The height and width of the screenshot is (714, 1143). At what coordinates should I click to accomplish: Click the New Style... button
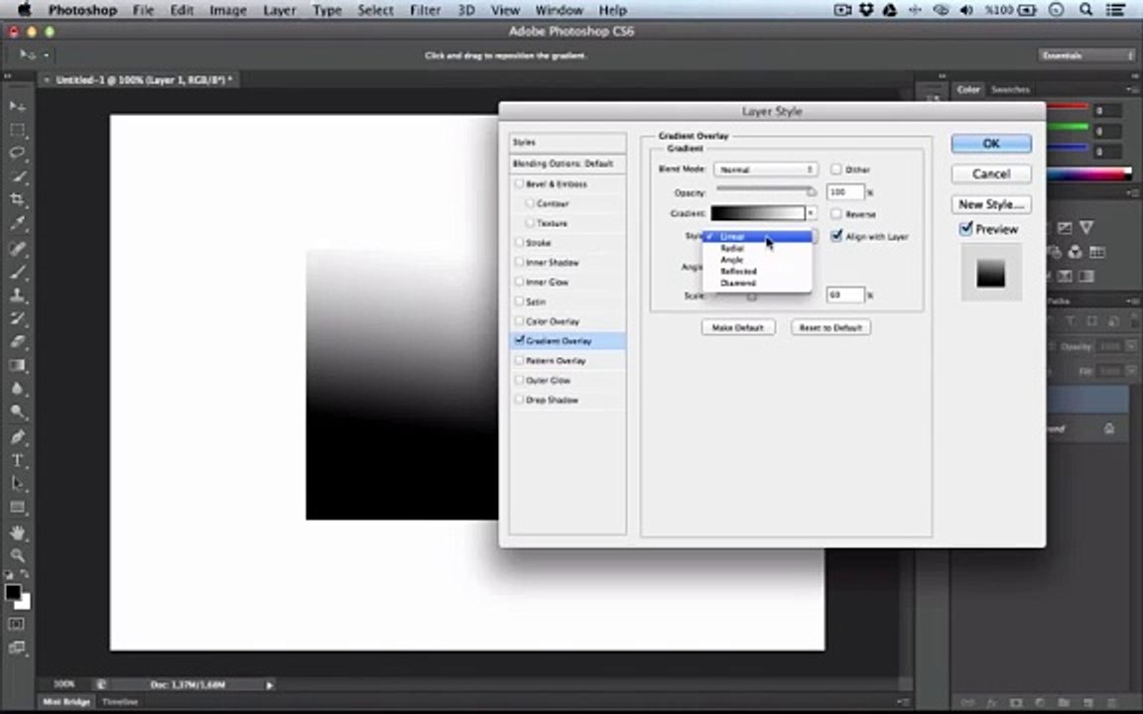(991, 204)
